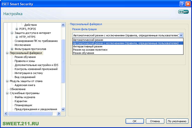Select Правила и зоны tree item

tap(25, 61)
